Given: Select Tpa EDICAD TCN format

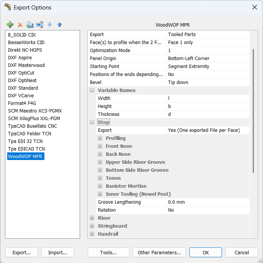Looking at the screenshot, I should coord(26,149).
